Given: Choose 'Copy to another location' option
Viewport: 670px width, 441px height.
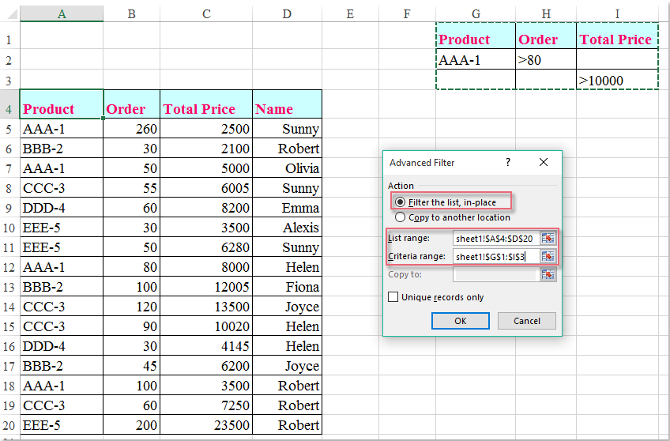Looking at the screenshot, I should [400, 217].
